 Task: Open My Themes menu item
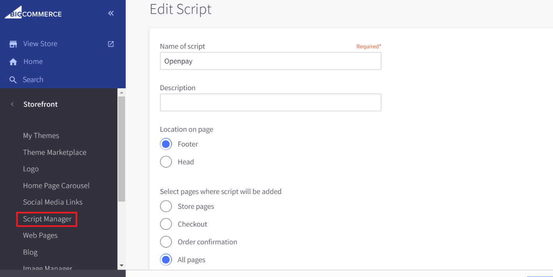pos(41,136)
